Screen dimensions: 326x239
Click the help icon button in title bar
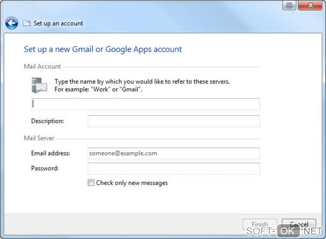point(289,5)
